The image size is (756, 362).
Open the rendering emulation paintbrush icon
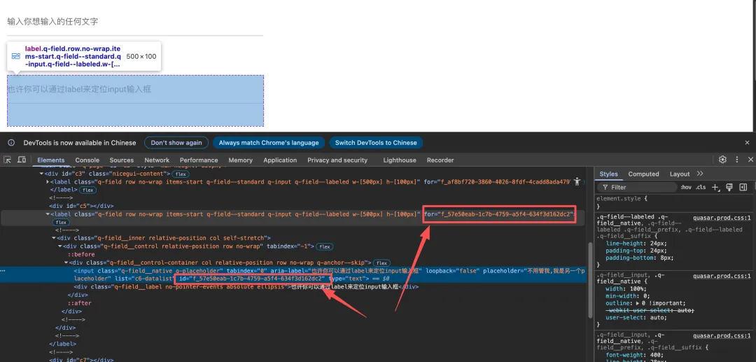729,187
